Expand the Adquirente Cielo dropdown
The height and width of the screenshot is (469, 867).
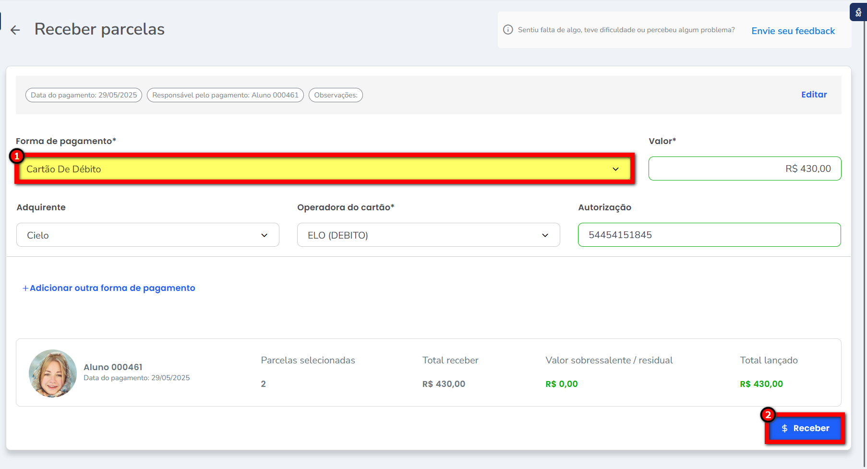[147, 235]
